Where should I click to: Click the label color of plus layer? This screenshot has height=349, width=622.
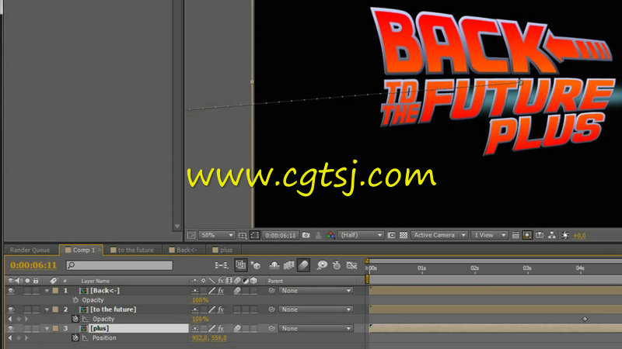coord(55,328)
